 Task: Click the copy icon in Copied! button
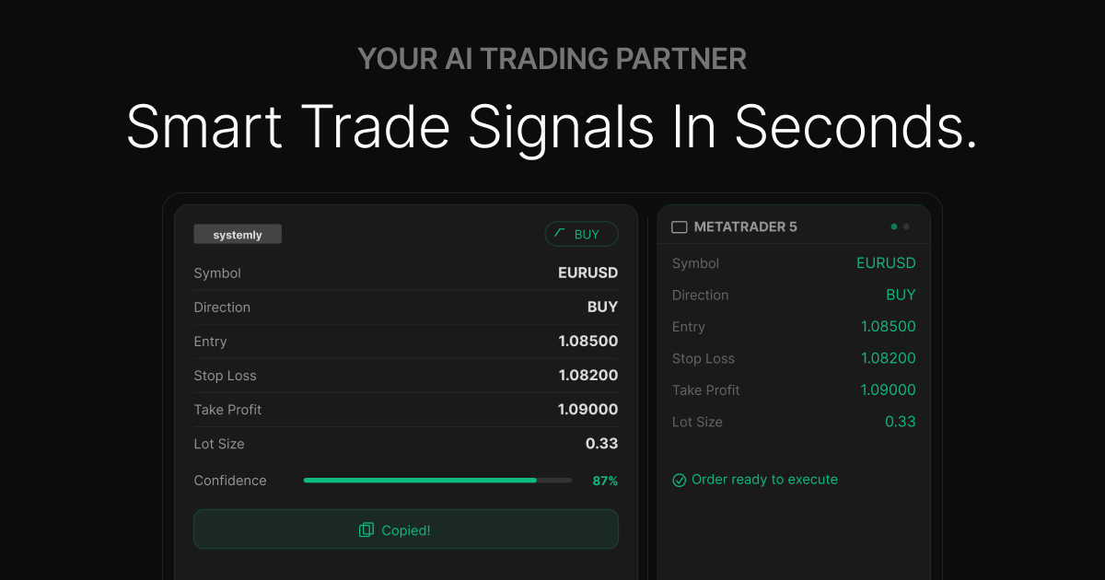366,530
